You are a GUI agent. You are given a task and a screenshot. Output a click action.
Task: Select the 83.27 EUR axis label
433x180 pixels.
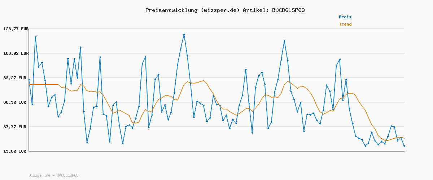click(x=17, y=78)
